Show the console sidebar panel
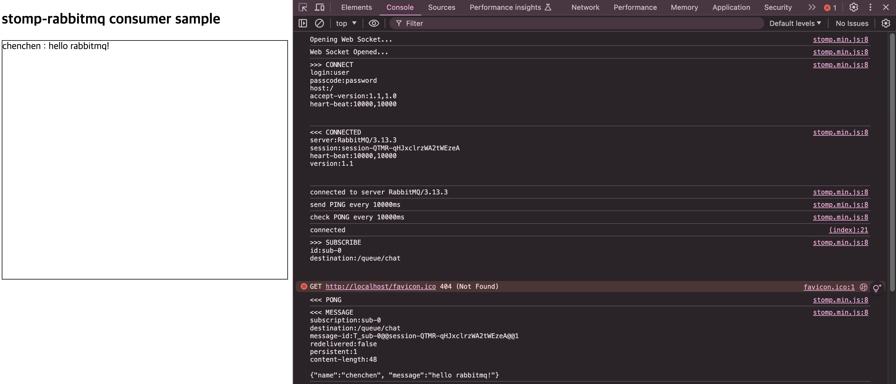896x384 pixels. 303,23
